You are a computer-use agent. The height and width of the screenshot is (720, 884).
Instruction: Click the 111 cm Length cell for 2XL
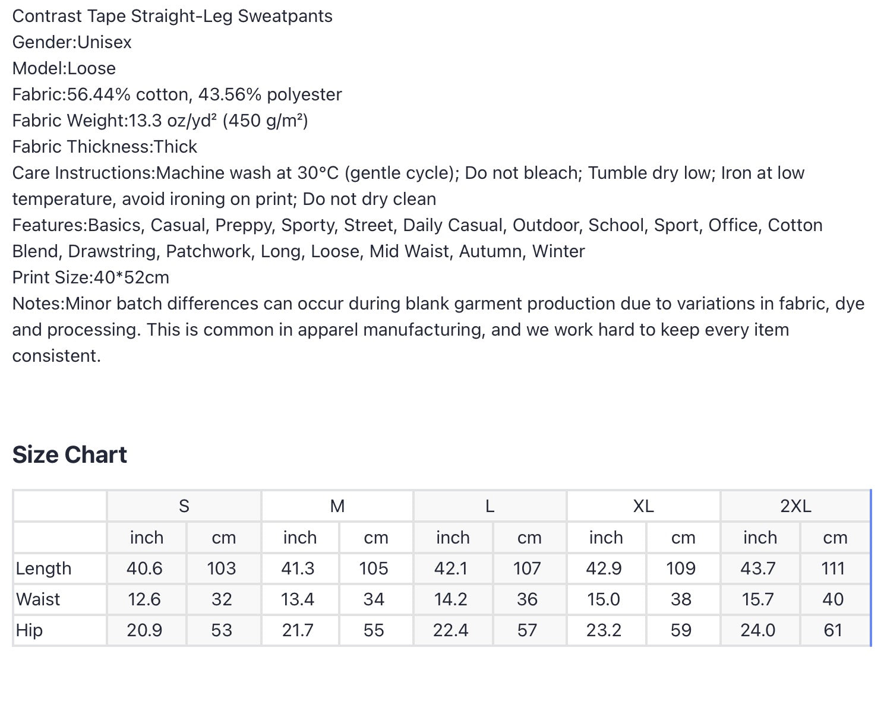[x=834, y=569]
